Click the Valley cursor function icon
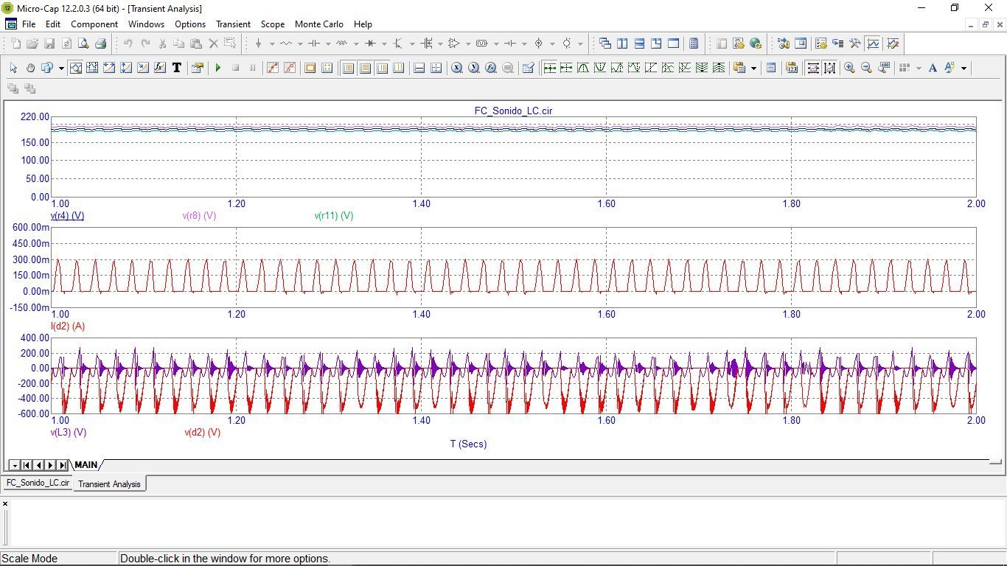The height and width of the screenshot is (566, 1007). pyautogui.click(x=600, y=68)
